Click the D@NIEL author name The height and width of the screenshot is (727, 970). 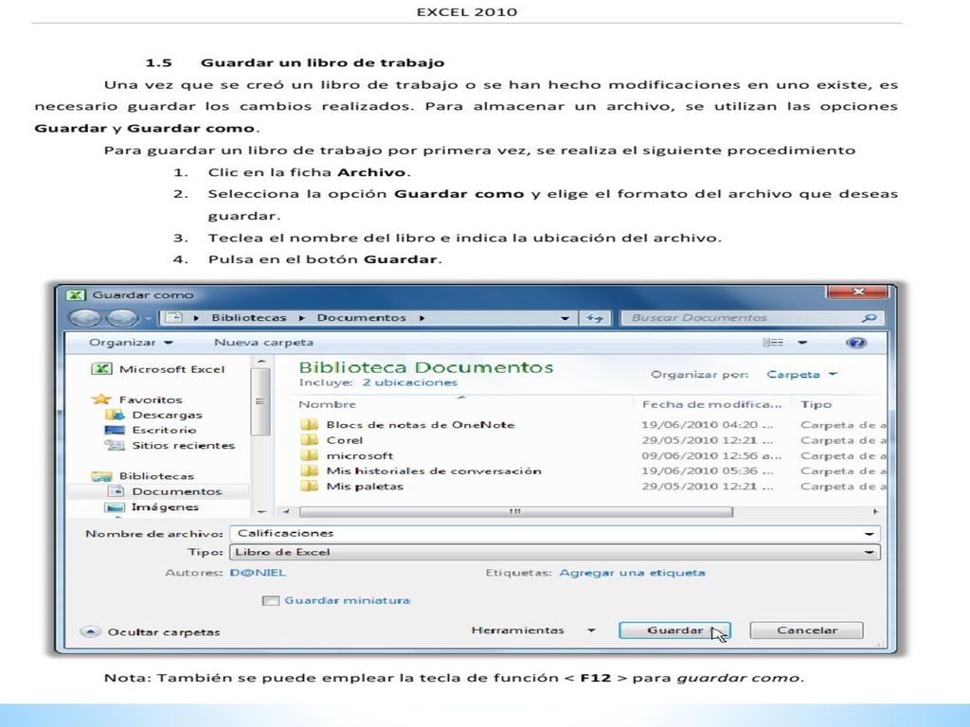(x=258, y=573)
